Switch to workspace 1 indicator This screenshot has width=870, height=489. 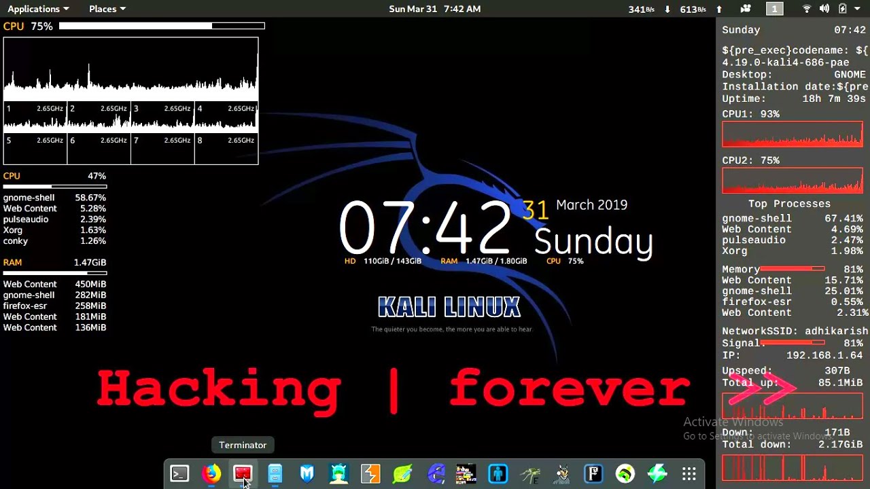tap(774, 9)
